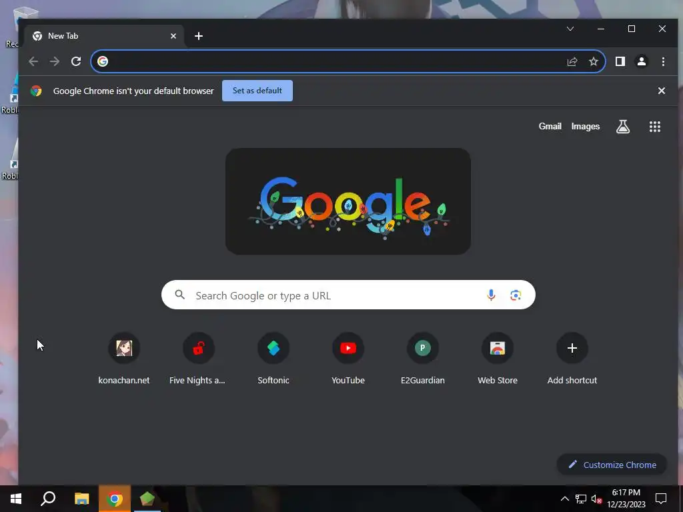Dismiss the default browser infobar

click(661, 91)
